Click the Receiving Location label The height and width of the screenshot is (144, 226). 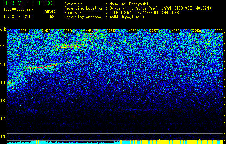point(84,8)
